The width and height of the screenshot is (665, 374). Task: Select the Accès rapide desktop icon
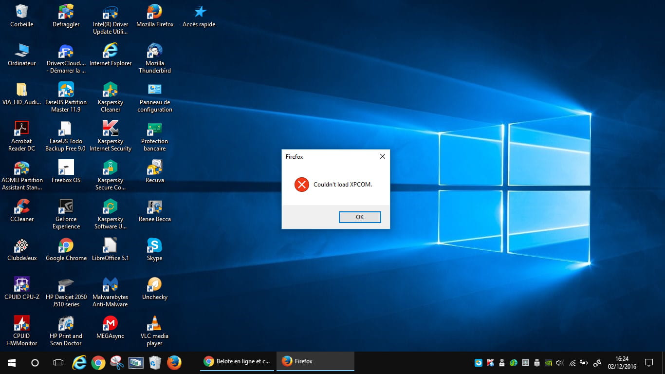(199, 16)
